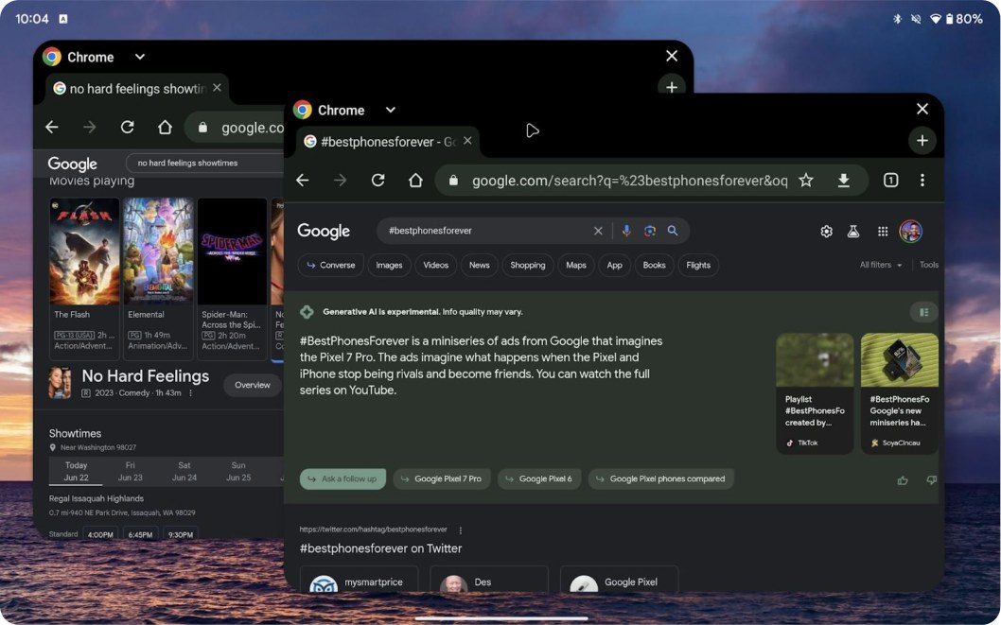Close the no hard feelings showtimes tab

pos(217,87)
